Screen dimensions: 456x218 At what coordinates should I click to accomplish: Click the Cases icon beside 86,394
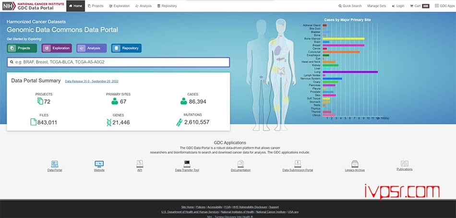pyautogui.click(x=183, y=101)
